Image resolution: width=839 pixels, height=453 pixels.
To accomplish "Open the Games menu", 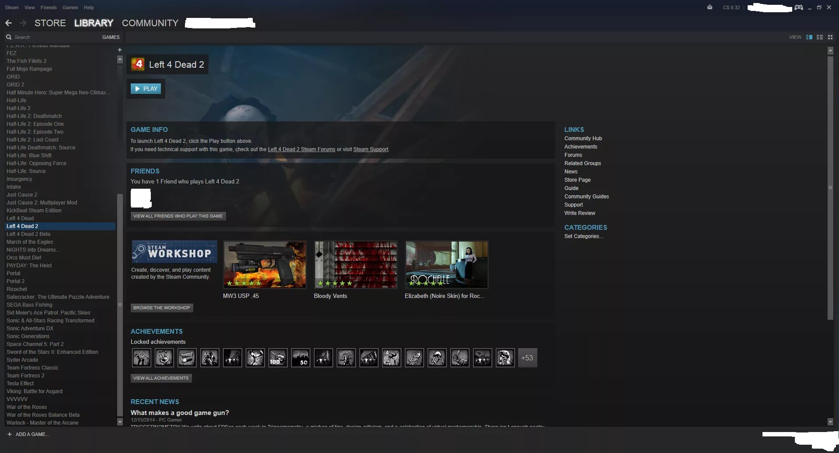I will [x=70, y=7].
